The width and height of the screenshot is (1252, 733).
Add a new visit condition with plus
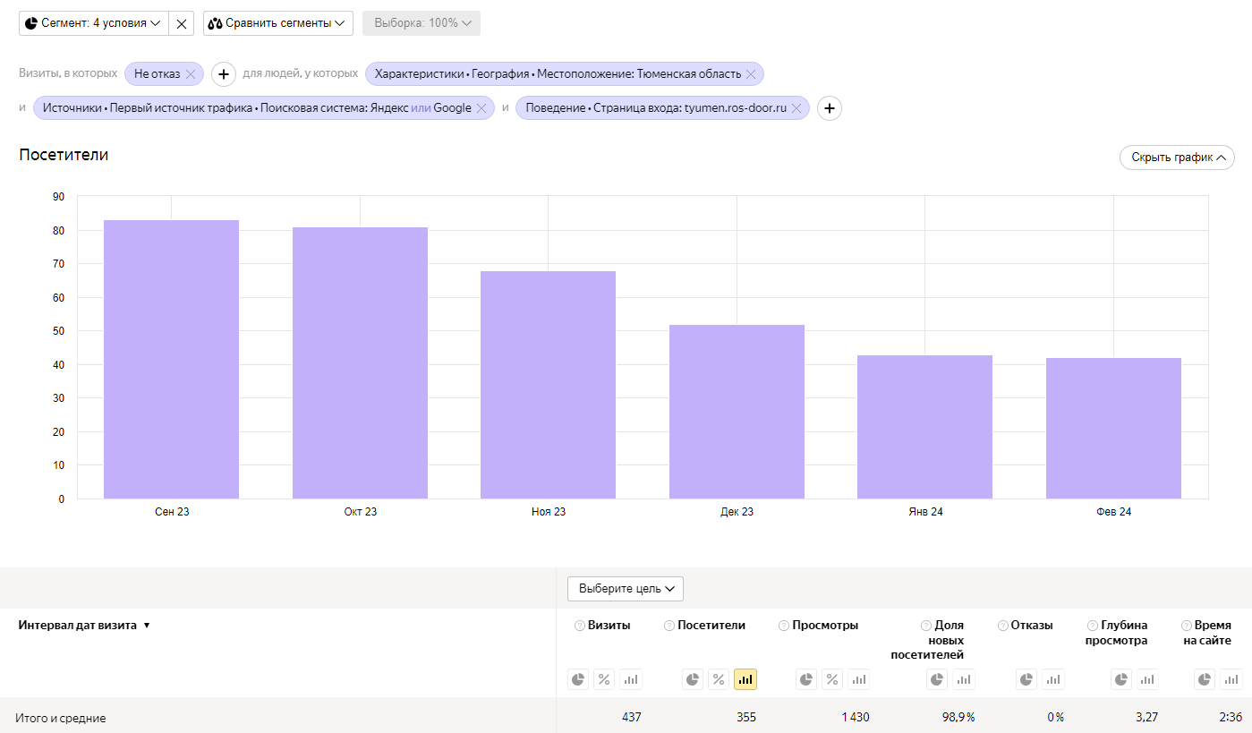(x=224, y=74)
